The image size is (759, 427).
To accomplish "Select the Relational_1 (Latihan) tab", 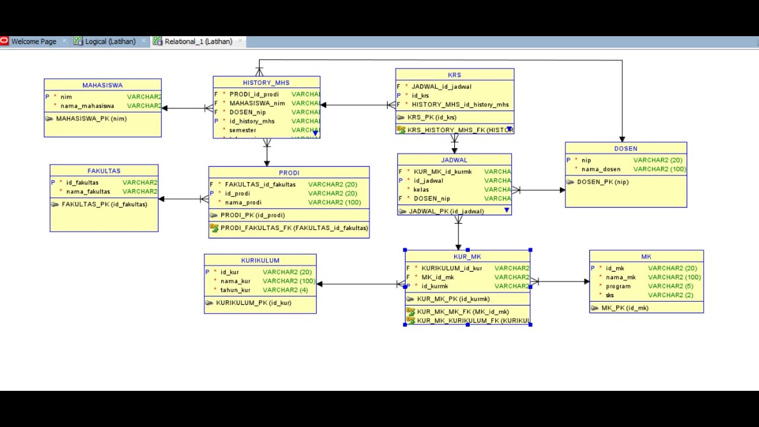I will click(198, 42).
